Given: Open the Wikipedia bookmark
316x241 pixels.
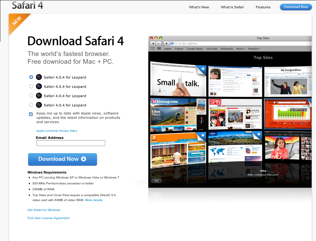Looking at the screenshot, I should (x=227, y=49).
